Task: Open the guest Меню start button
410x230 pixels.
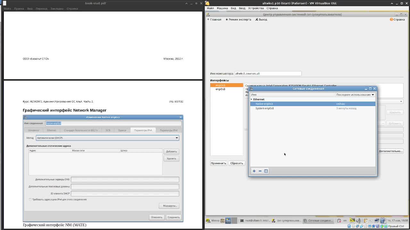Action: (213, 220)
